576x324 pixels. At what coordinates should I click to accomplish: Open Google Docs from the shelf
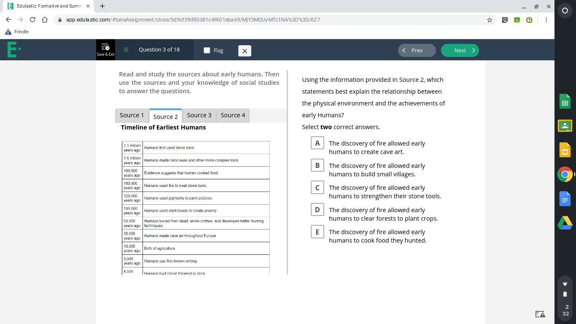pyautogui.click(x=565, y=199)
